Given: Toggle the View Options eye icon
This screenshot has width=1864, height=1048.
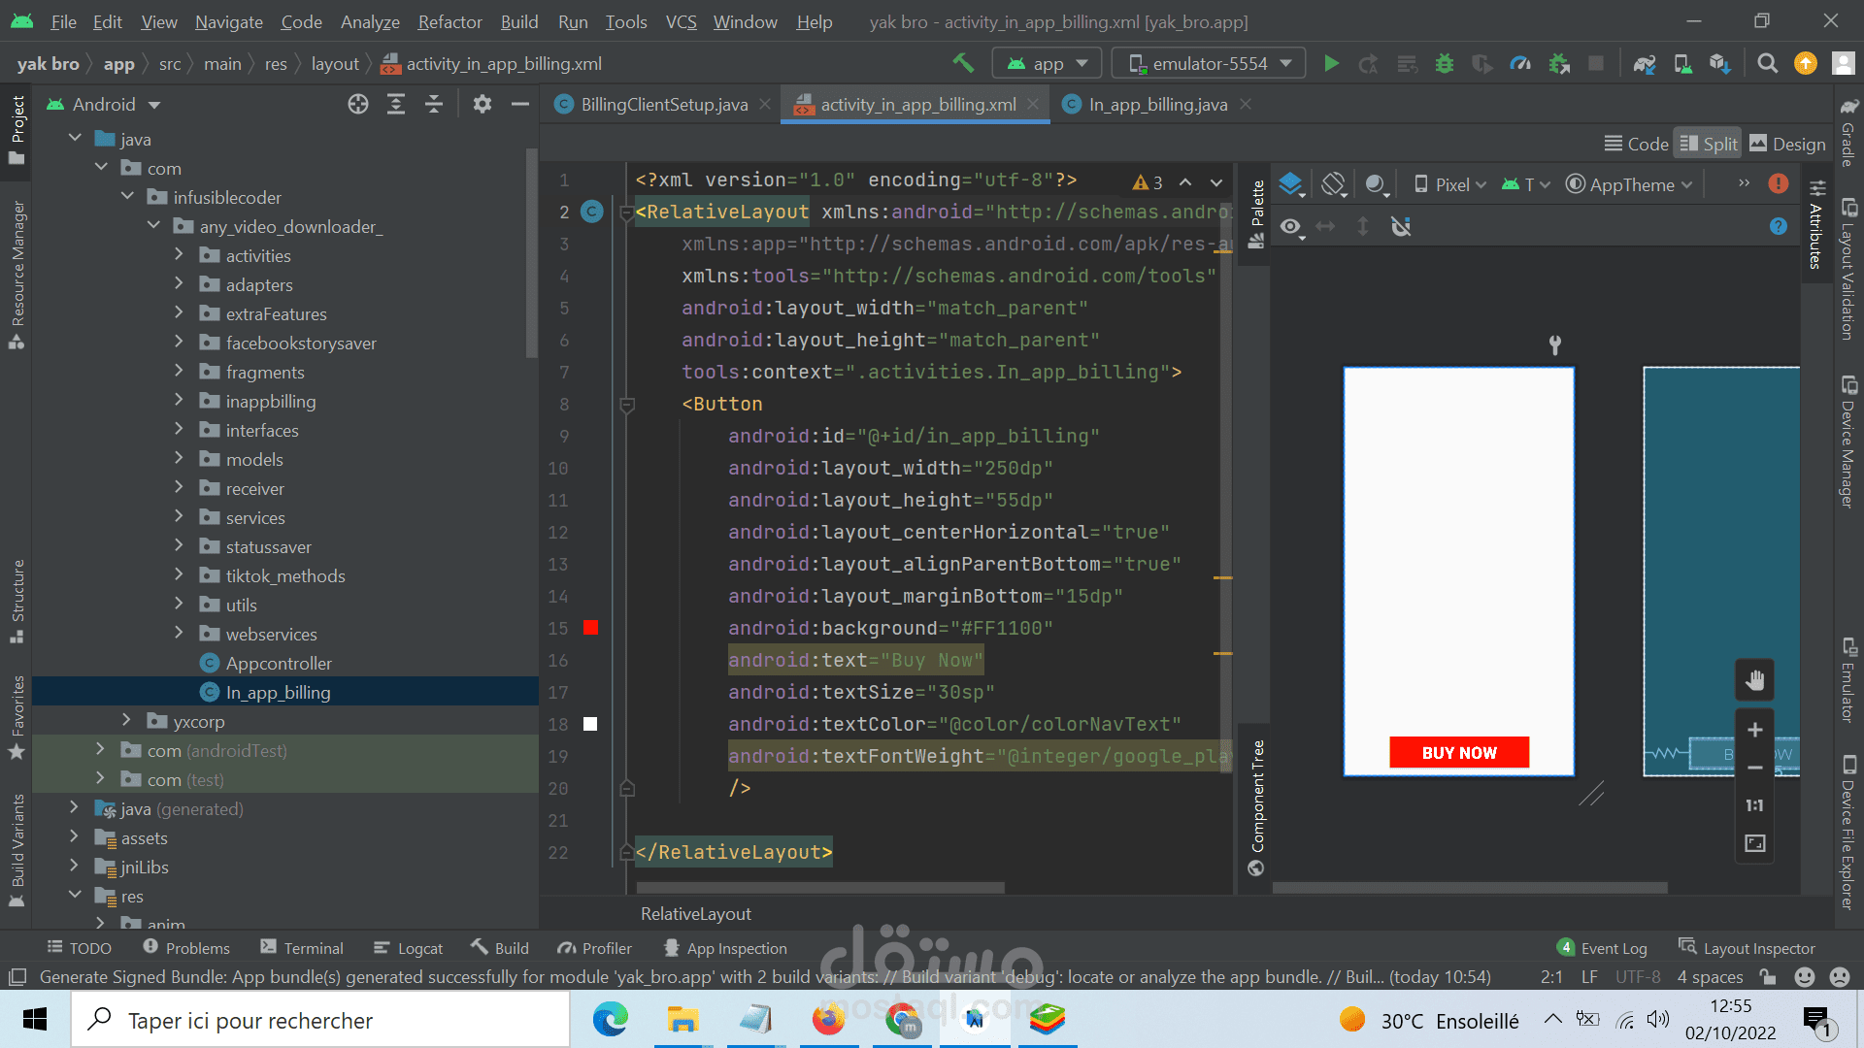Looking at the screenshot, I should (1290, 227).
